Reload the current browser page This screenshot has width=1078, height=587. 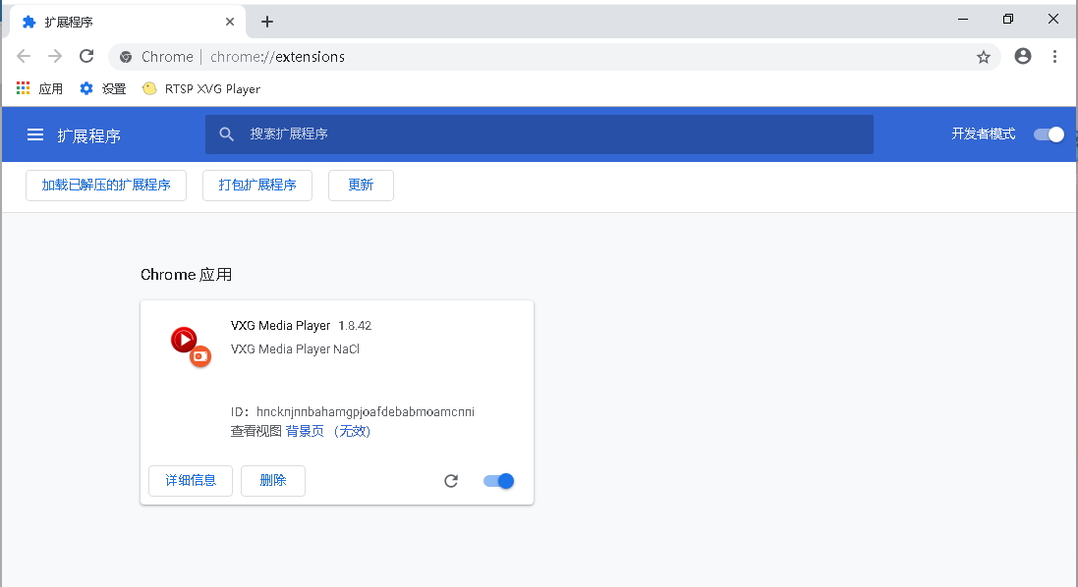click(86, 56)
